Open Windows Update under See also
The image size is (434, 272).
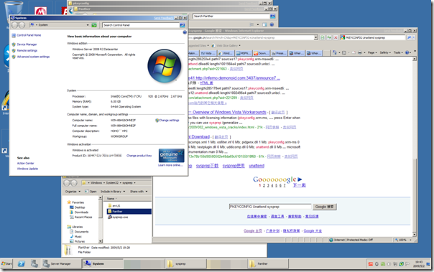27,169
